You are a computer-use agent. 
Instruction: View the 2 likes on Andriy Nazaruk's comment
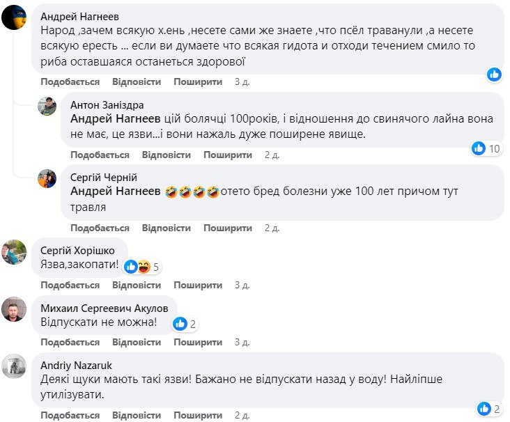[490, 408]
